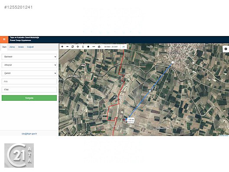229x172 pixels.
Task: Expand the Çandır neighborhood dropdown
Action: (29, 73)
